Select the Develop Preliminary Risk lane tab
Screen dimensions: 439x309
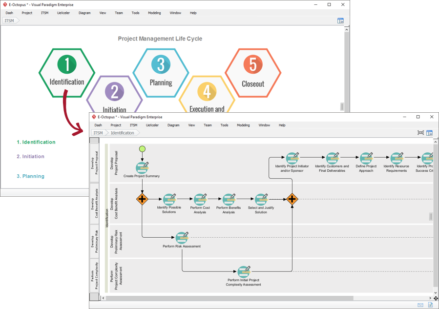coord(94,241)
